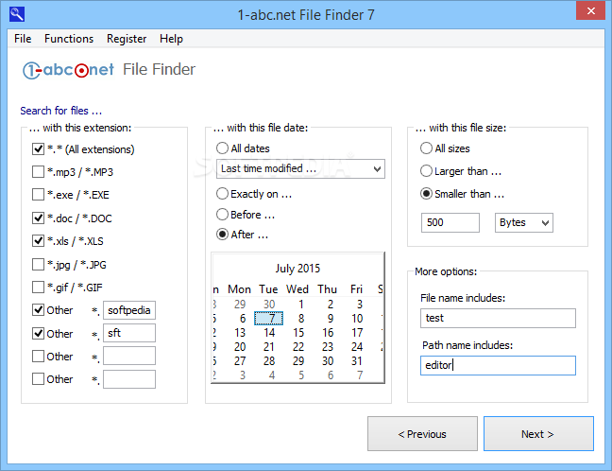Click the lower empty Other extension field
The height and width of the screenshot is (471, 612).
click(x=129, y=379)
